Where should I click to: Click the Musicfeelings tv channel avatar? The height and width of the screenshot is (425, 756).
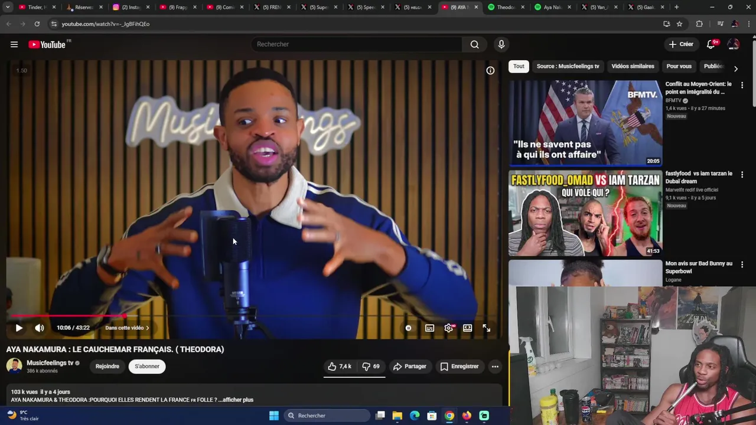point(14,366)
